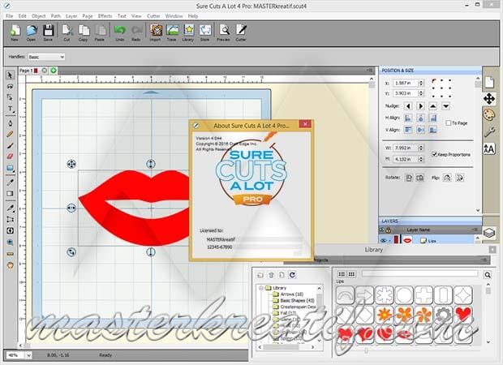Image resolution: width=503 pixels, height=365 pixels.
Task: Open the Handles dropdown set to Basic
Action: click(46, 57)
